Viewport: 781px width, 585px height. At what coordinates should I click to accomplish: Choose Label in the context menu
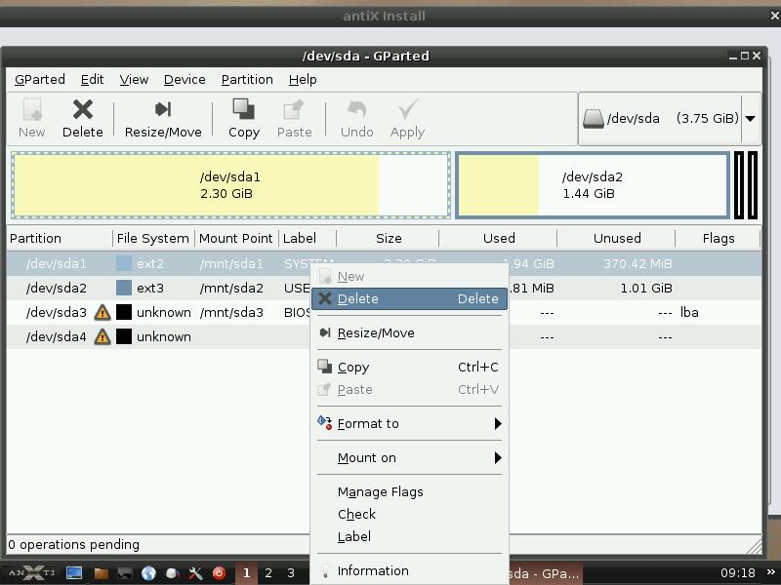tap(409, 537)
